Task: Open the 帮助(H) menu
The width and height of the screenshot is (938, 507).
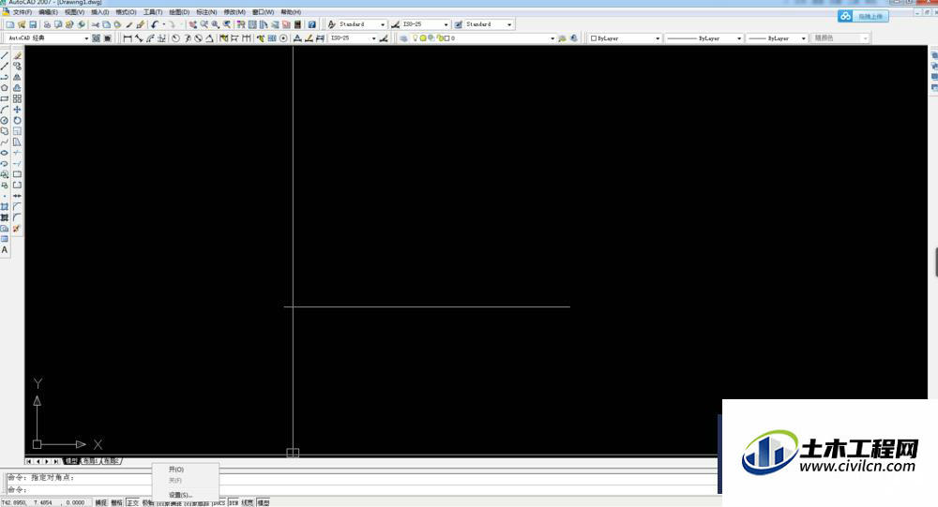Action: pos(291,12)
